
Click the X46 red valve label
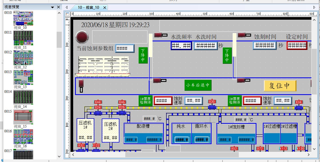(x=122, y=102)
